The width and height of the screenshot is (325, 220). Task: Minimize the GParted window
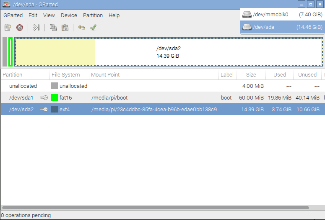(302, 4)
